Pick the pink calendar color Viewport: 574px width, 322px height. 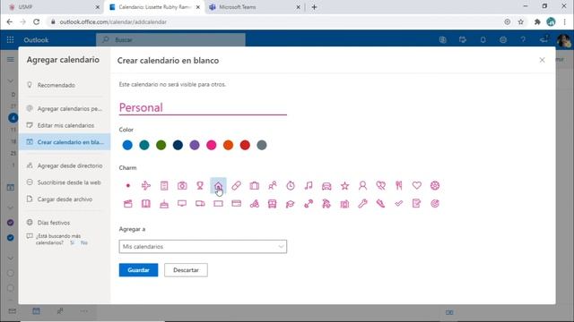click(x=212, y=145)
